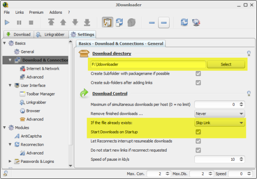
Task: Click the update globe monitor icon
Action: [x=196, y=22]
